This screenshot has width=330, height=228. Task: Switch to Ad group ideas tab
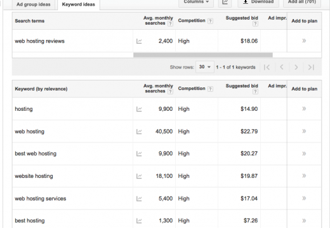(34, 4)
